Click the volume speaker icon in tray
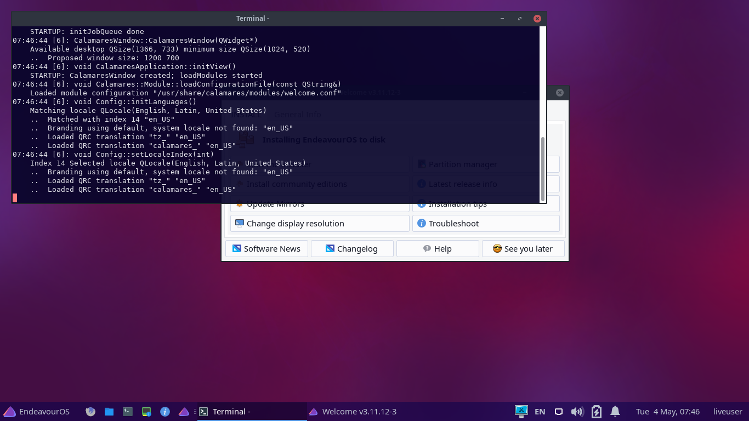 (577, 411)
